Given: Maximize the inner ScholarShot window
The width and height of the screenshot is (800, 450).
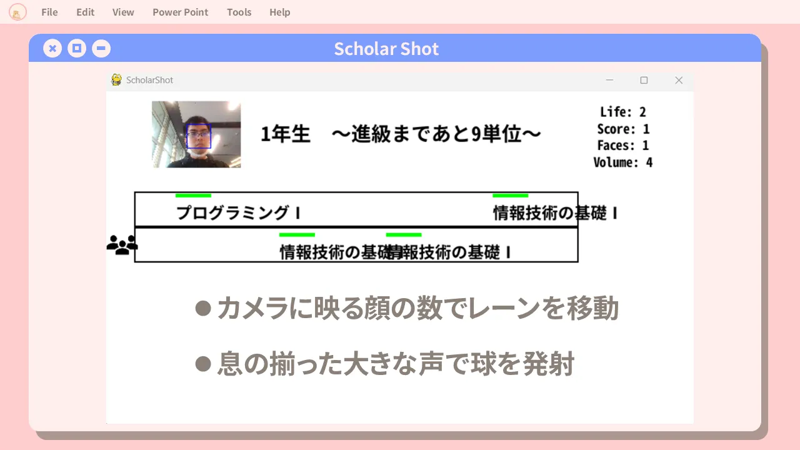Looking at the screenshot, I should click(x=644, y=80).
